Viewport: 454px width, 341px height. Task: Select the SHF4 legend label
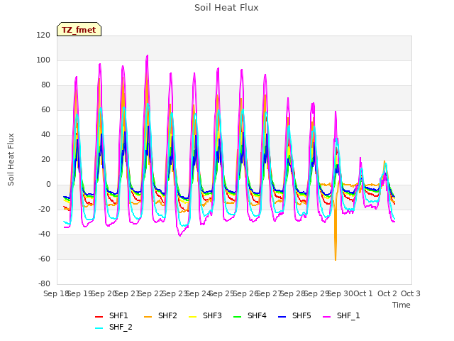257,315
